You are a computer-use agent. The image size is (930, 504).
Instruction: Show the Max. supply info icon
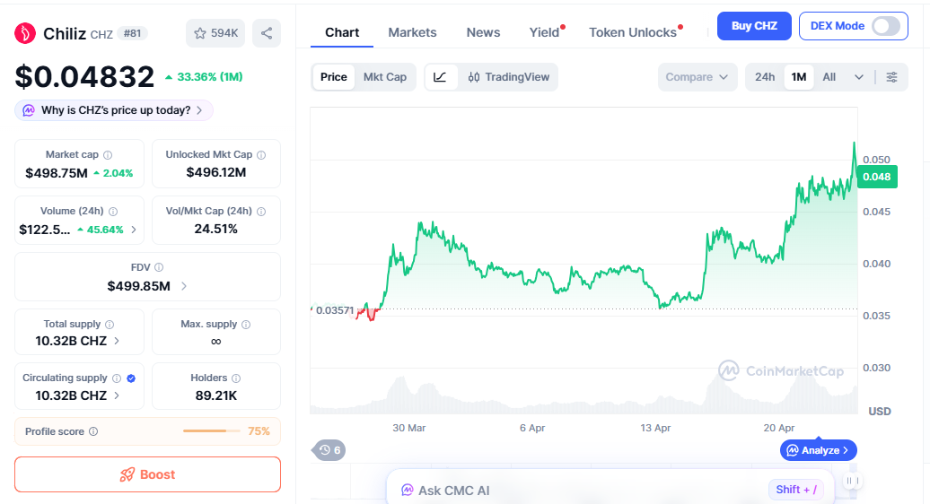point(246,325)
